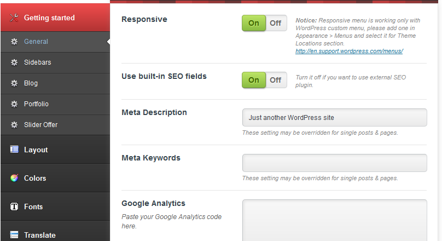Click the gear icon beside Sidebars

14,62
